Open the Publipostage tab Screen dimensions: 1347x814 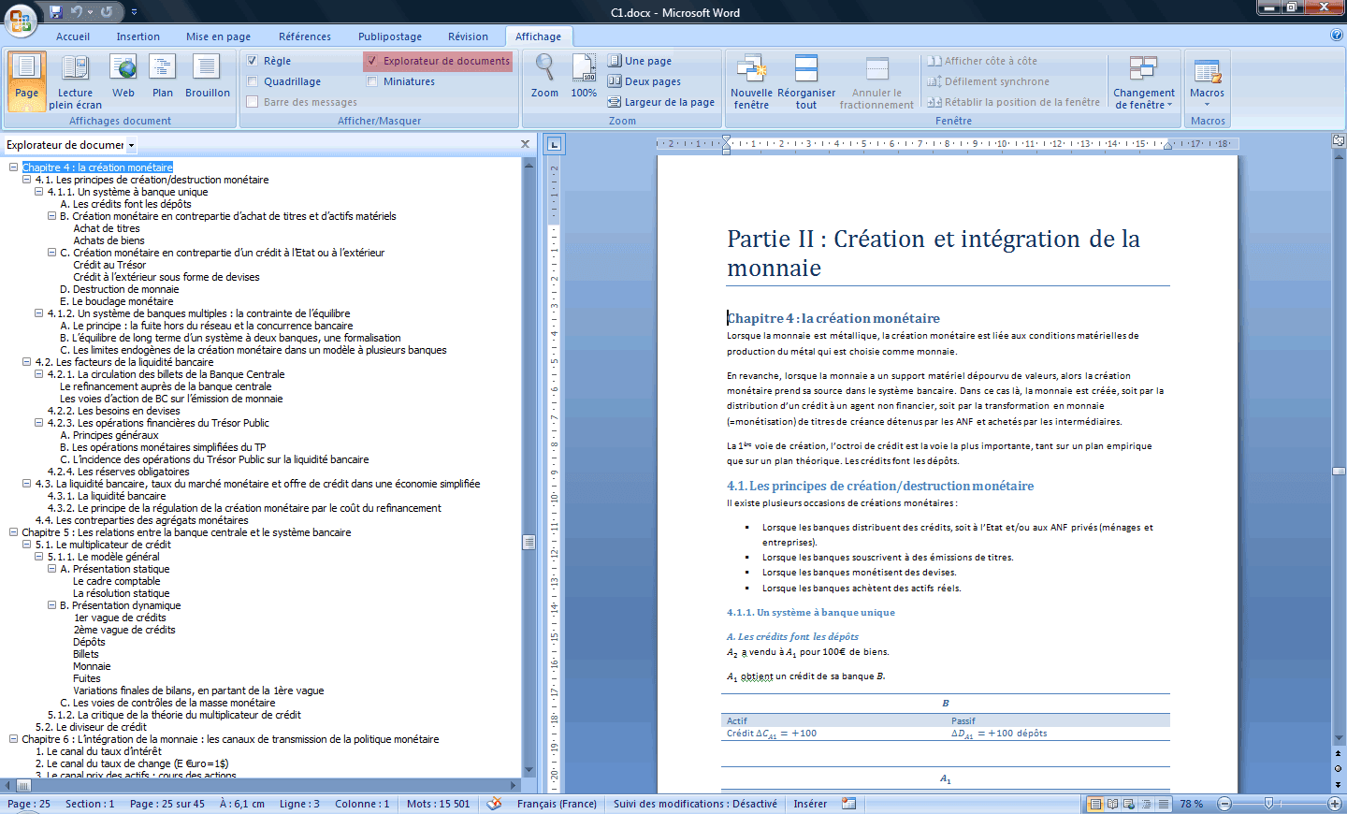[390, 36]
